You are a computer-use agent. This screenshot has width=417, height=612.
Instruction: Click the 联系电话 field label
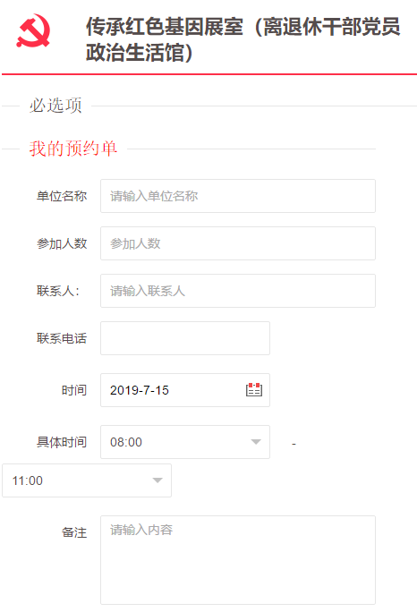click(x=62, y=338)
